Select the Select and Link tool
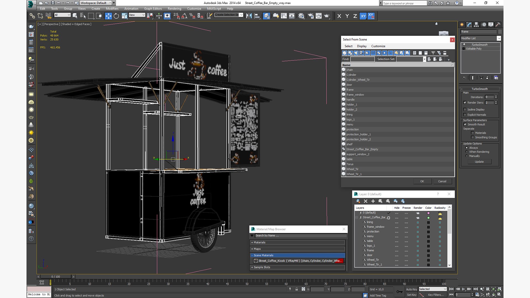This screenshot has width=530, height=298. pos(32,16)
